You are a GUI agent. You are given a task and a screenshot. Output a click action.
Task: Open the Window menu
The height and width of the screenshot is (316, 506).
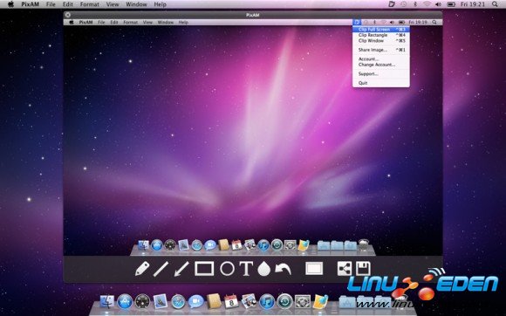click(136, 4)
